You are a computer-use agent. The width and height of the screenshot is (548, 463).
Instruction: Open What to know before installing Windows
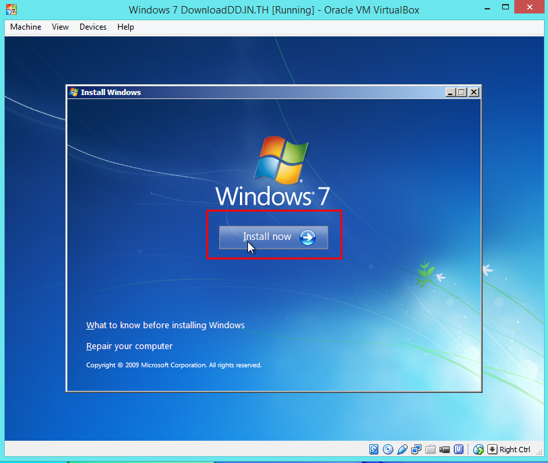165,326
